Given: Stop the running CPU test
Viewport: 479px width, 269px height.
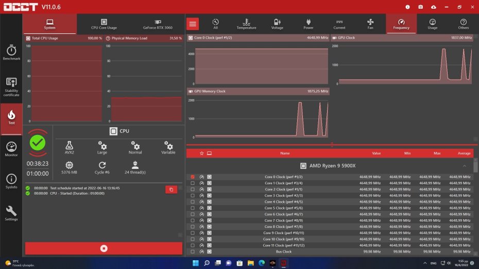Looking at the screenshot, I should point(104,248).
